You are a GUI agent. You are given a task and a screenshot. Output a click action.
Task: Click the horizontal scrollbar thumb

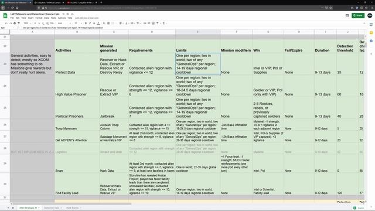coord(71,204)
